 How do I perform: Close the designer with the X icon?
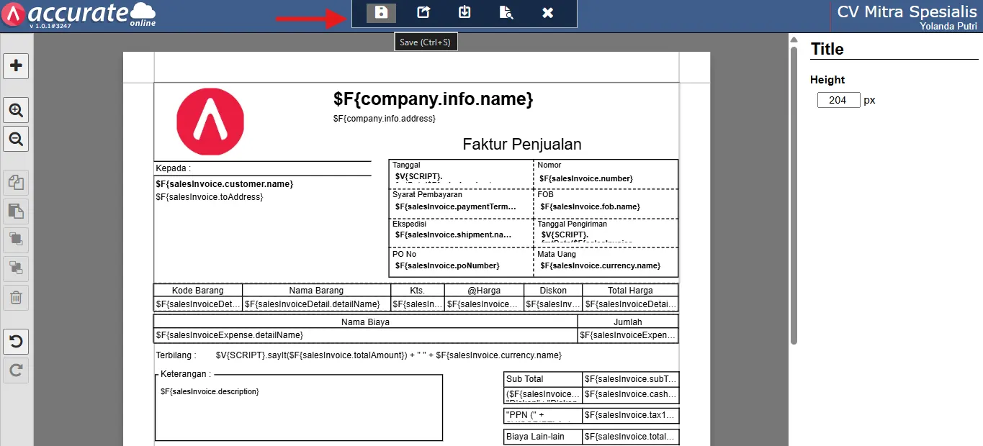pos(548,13)
